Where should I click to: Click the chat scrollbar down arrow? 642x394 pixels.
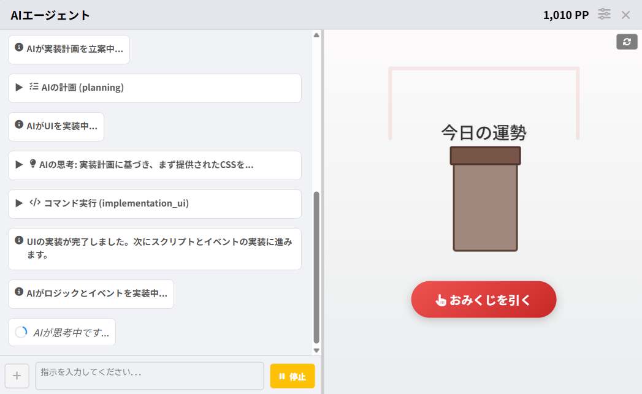pyautogui.click(x=316, y=350)
